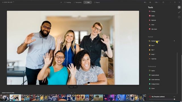
Task: Open the High Key tool
Action: coord(152,59)
